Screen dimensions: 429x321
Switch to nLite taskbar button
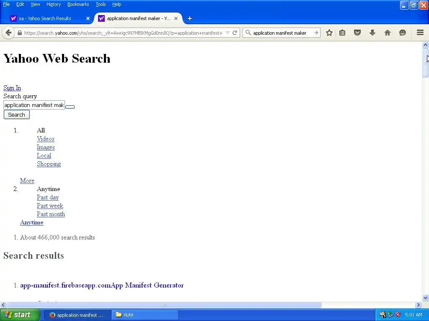point(145,315)
